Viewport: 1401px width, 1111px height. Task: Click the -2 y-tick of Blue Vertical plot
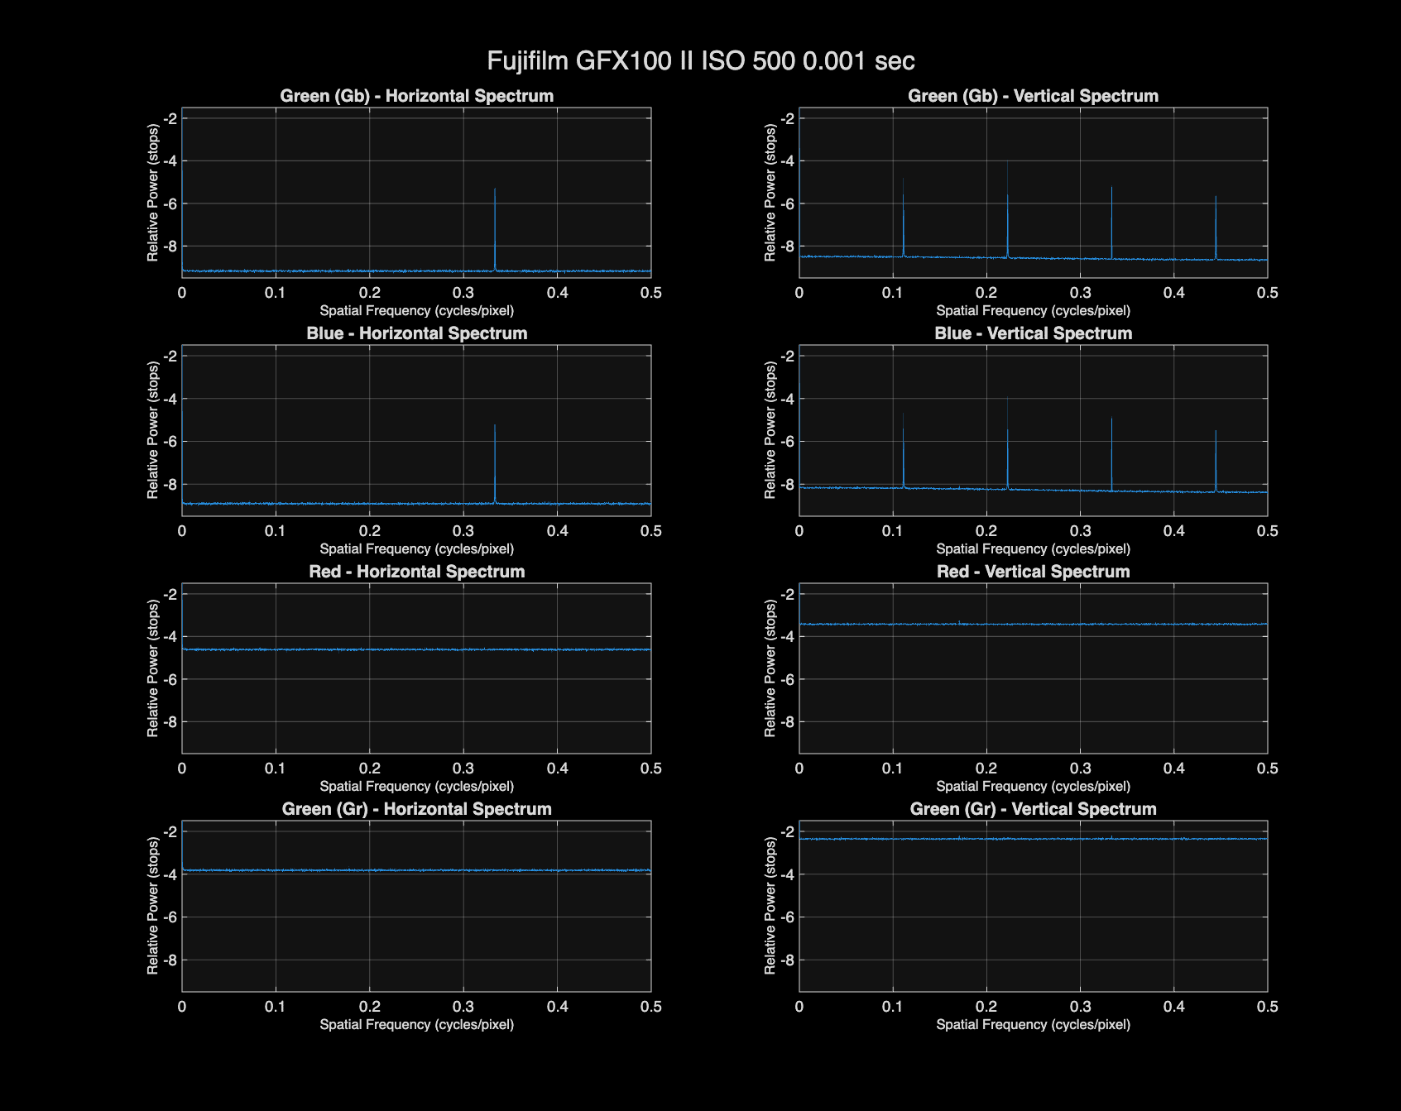point(787,357)
